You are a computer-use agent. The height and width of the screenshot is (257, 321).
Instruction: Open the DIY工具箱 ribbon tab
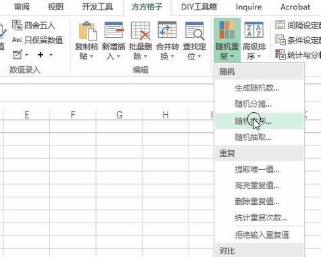(199, 7)
